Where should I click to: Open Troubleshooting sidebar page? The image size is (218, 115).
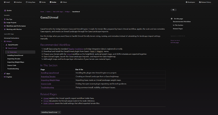(x=13, y=69)
